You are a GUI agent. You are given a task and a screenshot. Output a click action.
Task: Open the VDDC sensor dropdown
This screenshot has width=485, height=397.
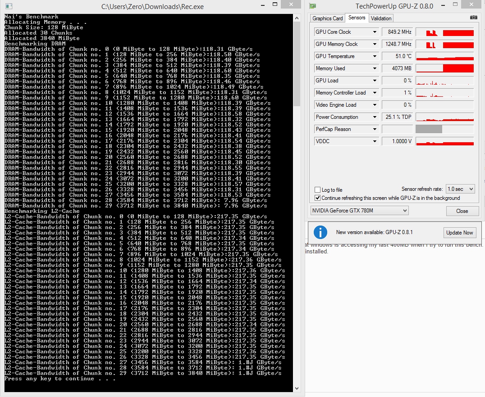pyautogui.click(x=375, y=141)
